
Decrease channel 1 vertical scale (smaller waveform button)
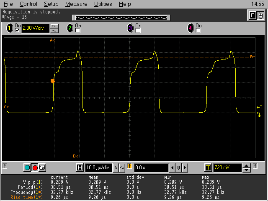click(54, 31)
